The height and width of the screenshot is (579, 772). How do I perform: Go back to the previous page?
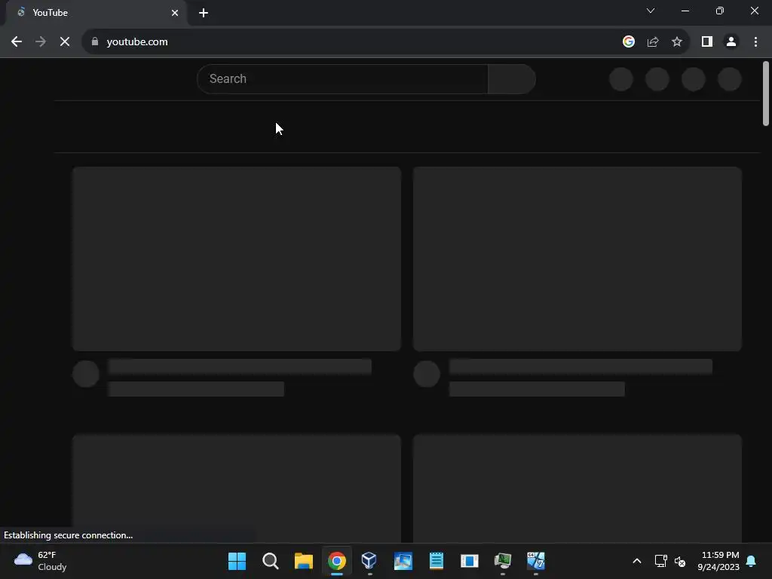(17, 42)
